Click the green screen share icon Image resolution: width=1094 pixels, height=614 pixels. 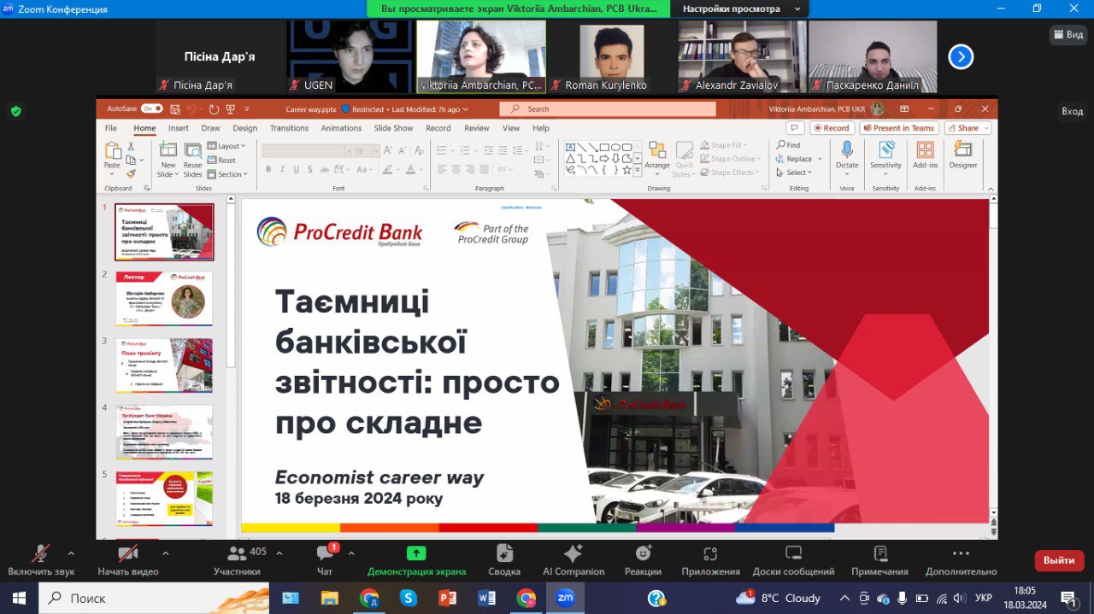pyautogui.click(x=416, y=553)
